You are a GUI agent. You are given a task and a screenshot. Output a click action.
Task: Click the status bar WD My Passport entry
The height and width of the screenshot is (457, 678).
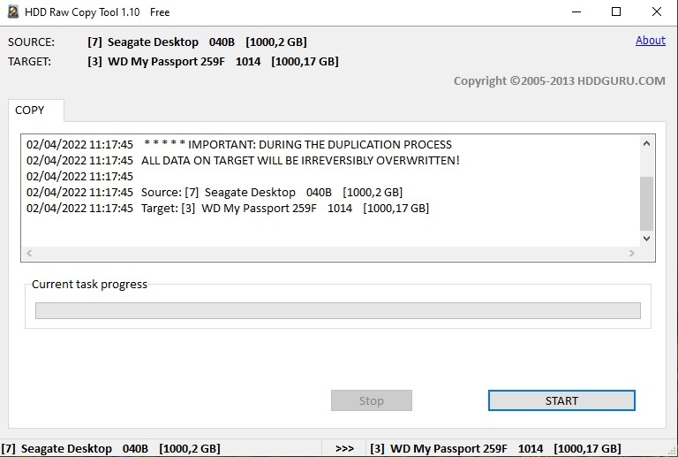[x=495, y=448]
